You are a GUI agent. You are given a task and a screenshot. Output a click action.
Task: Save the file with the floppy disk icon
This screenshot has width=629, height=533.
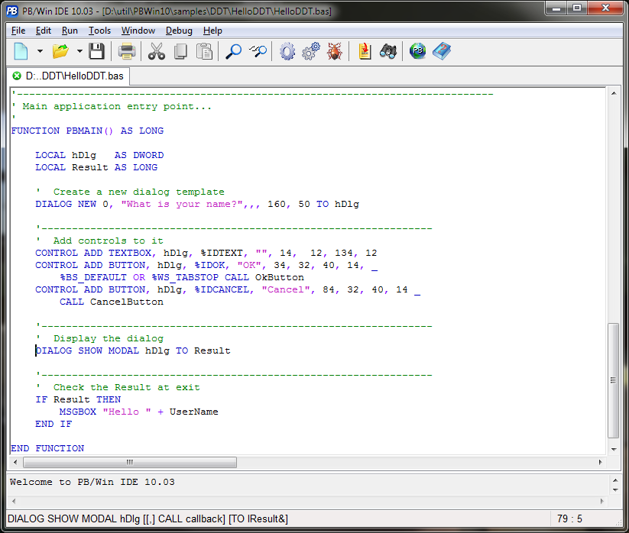[x=96, y=51]
